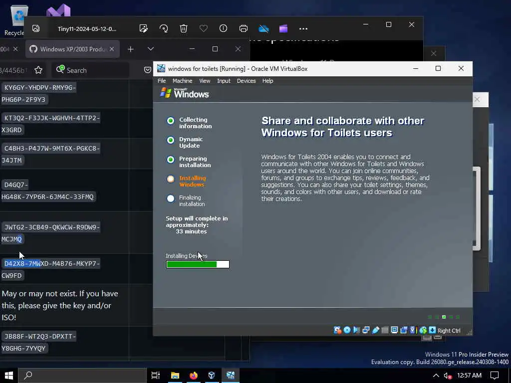Click the OneDrive cloud icon in Photos toolbar
511x383 pixels.
point(263,28)
